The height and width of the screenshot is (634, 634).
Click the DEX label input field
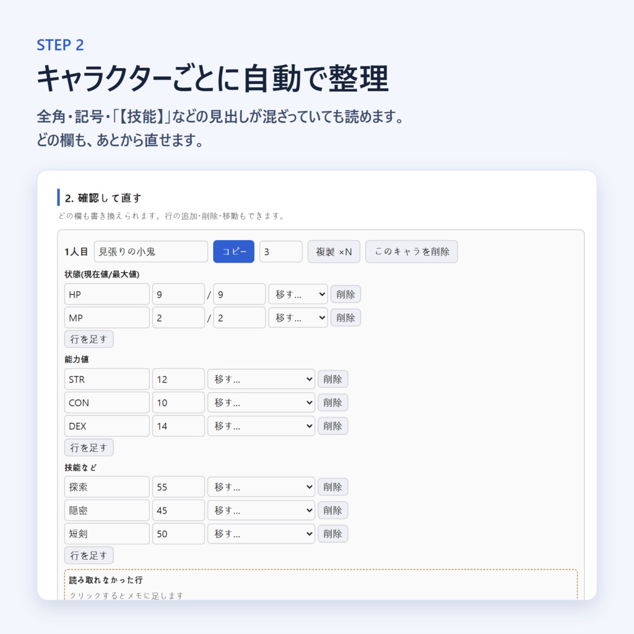(x=106, y=426)
